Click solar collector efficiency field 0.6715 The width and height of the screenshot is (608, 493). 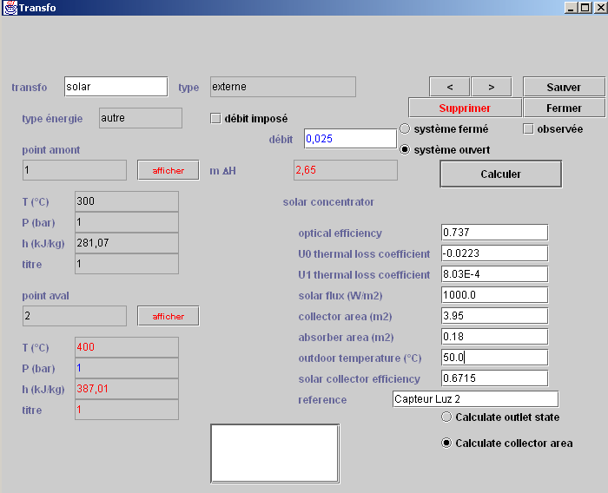(x=495, y=378)
